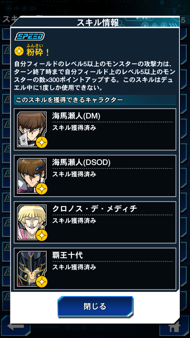Image resolution: width=190 pixels, height=338 pixels.
Task: Tap the 閉じる button
Action: 95,306
